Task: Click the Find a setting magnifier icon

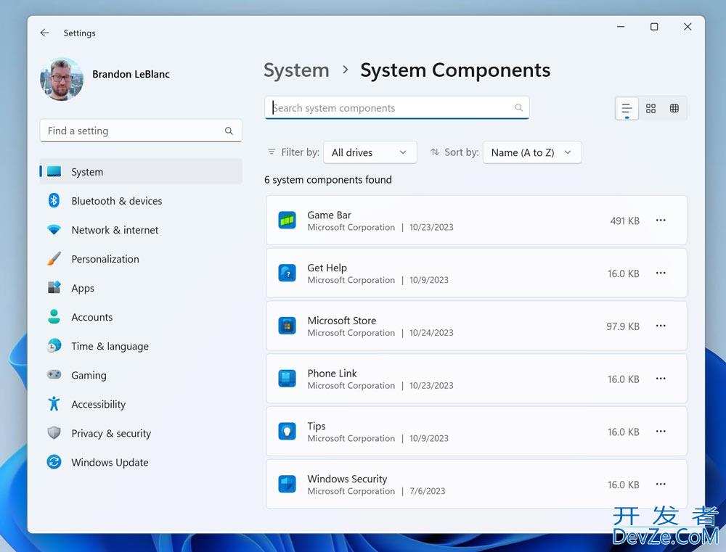Action: [x=229, y=131]
